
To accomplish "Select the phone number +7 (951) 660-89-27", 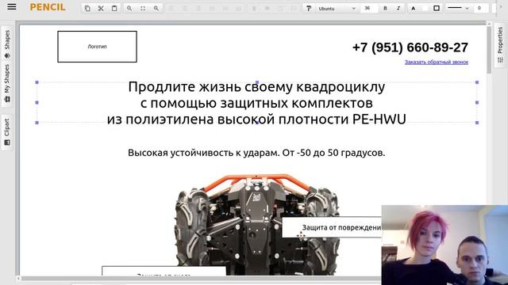I will (x=410, y=47).
